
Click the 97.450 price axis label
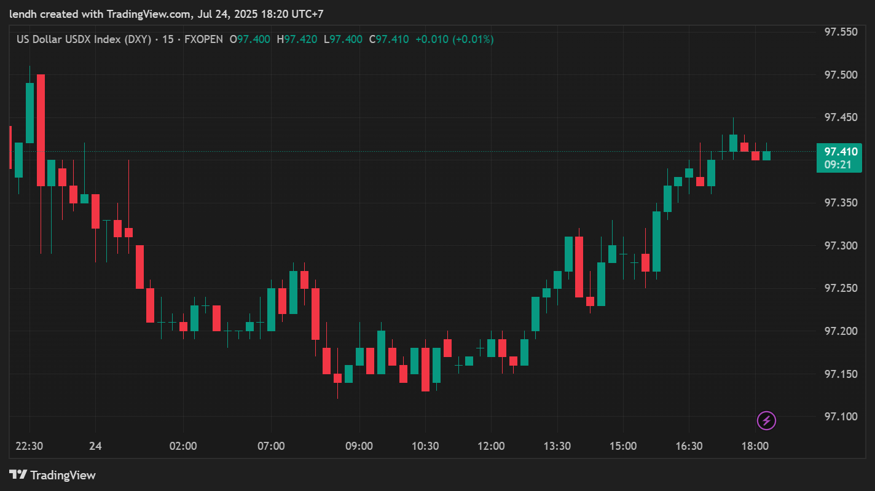click(841, 117)
